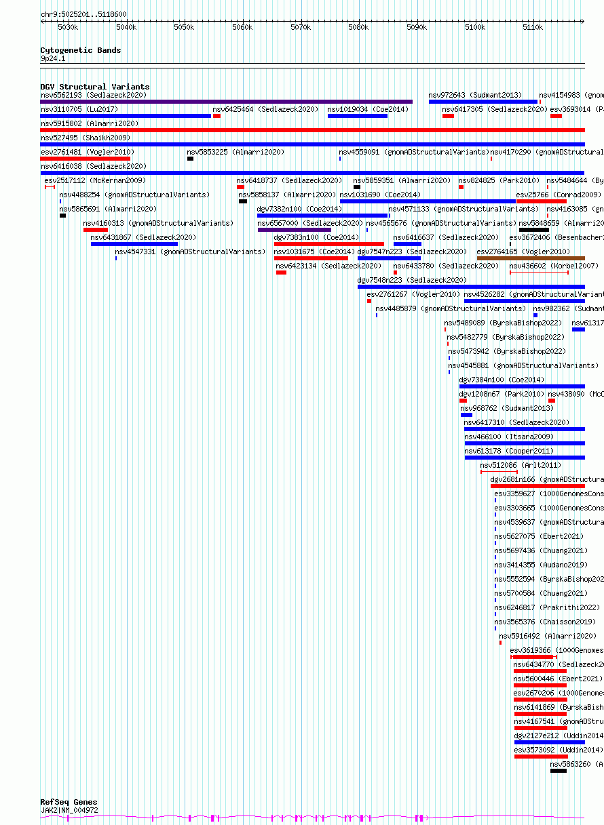Open nsv6425464 (Sedlazeck2020) variant entry
This screenshot has width=604, height=825.
click(265, 109)
